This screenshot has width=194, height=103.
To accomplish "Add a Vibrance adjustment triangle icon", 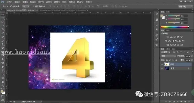I will 182,37.
